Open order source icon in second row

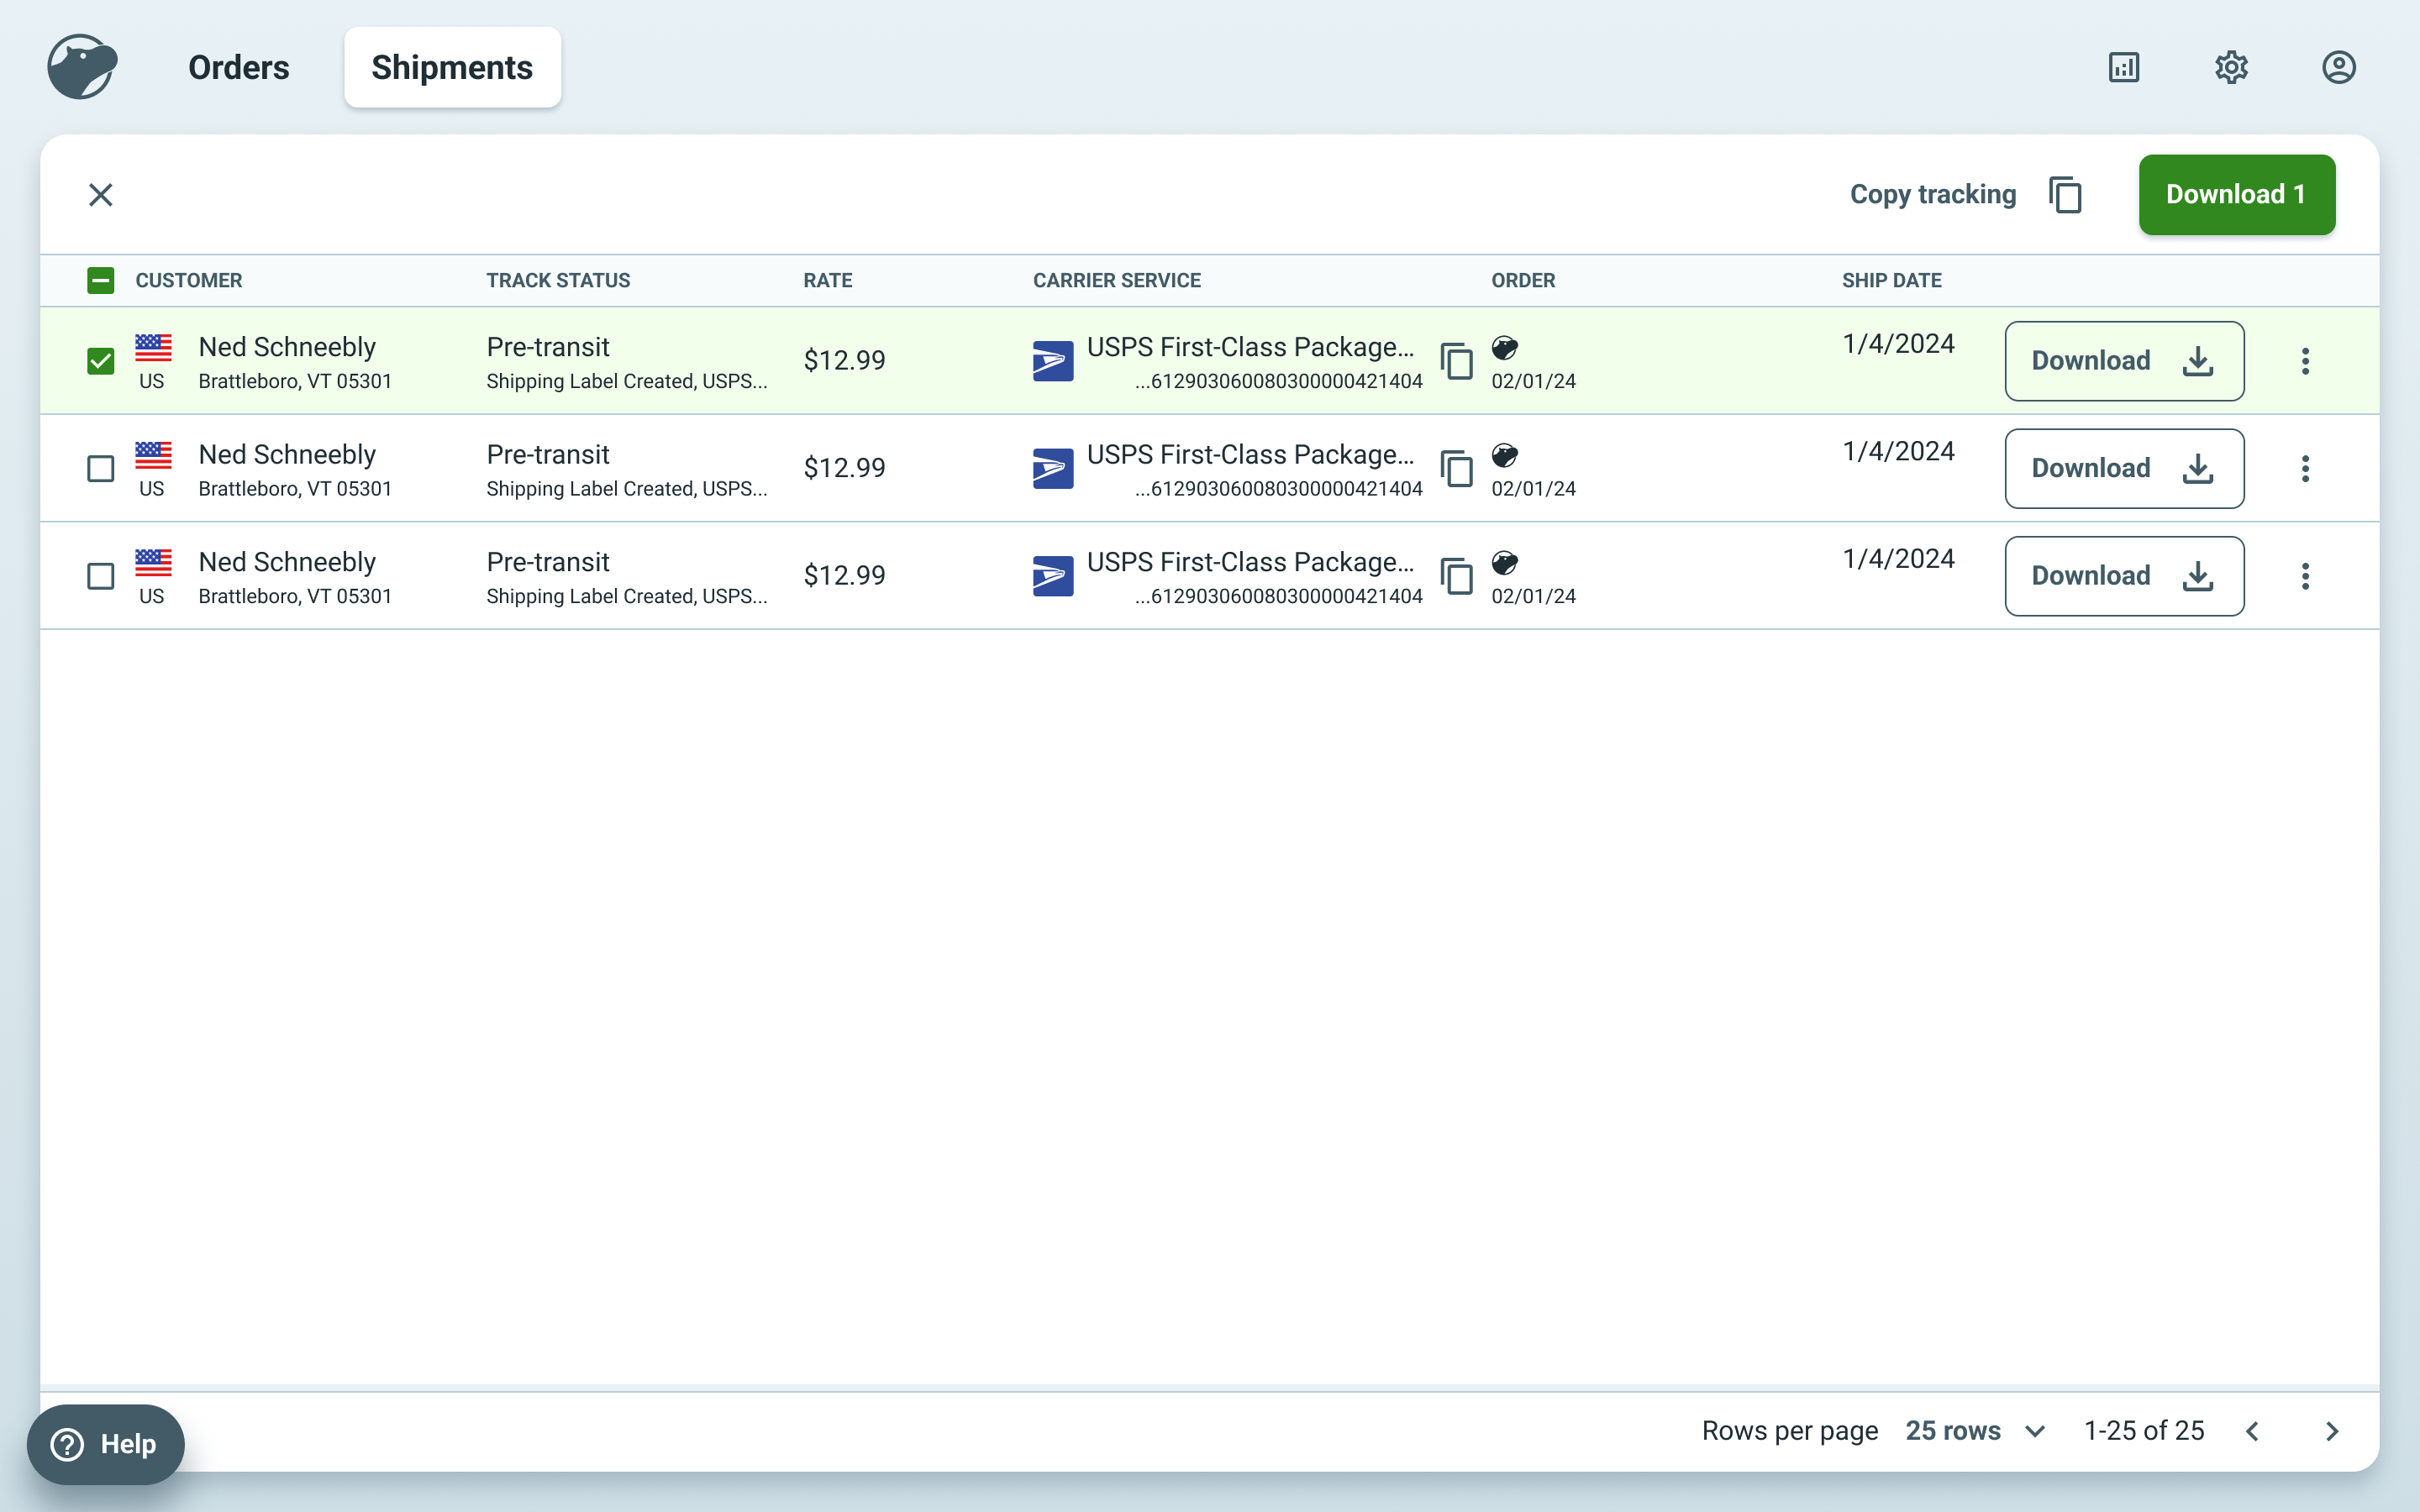point(1504,455)
